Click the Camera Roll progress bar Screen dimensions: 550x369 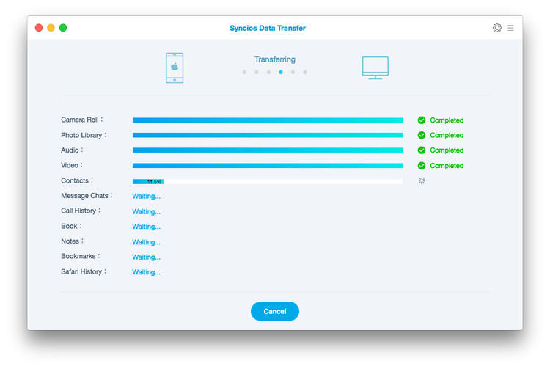[267, 120]
